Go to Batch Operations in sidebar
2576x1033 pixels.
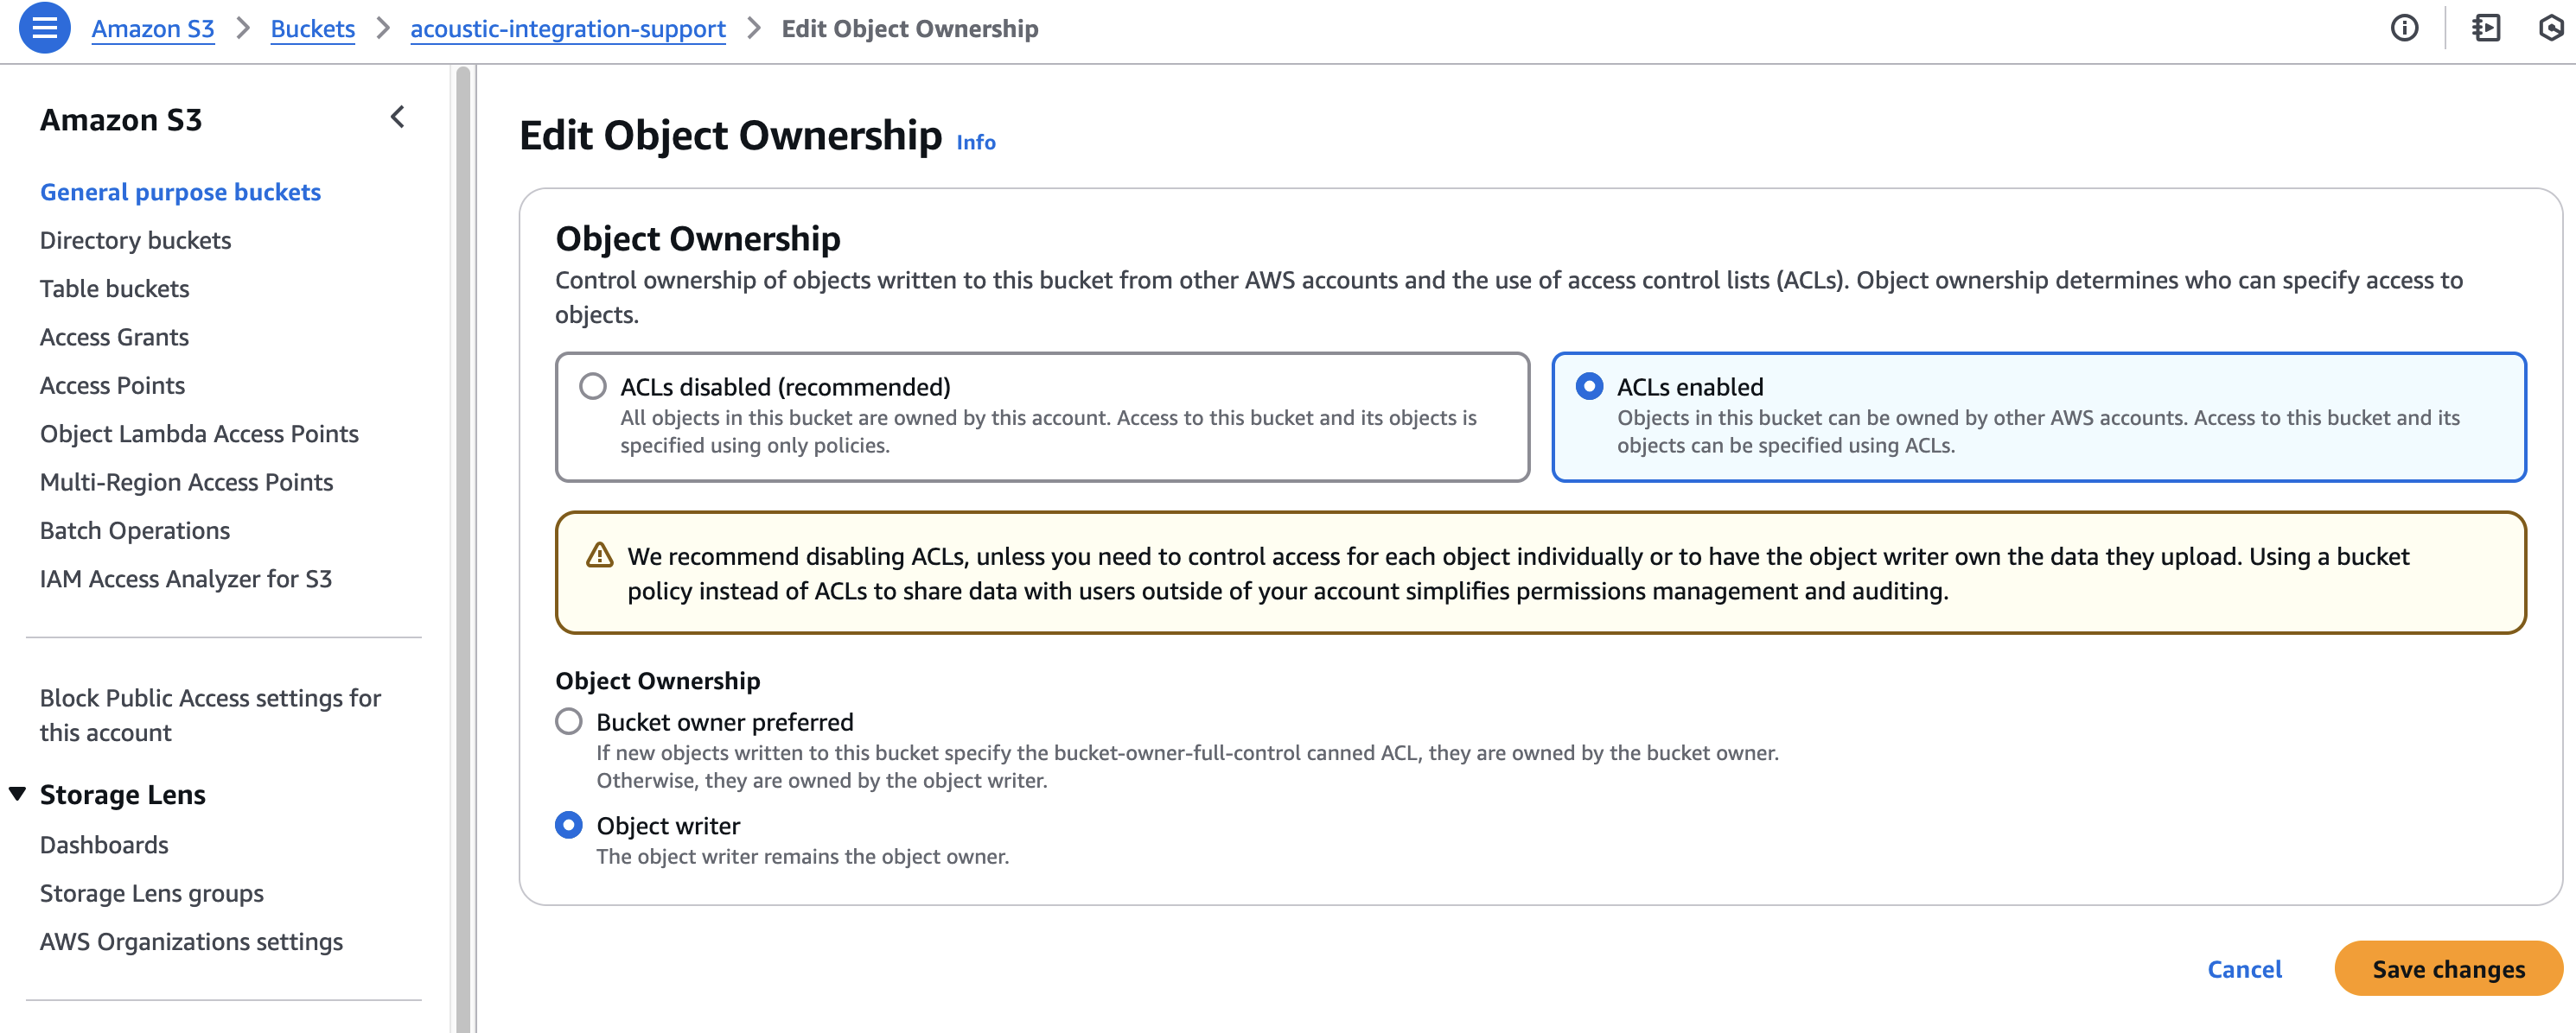135,530
